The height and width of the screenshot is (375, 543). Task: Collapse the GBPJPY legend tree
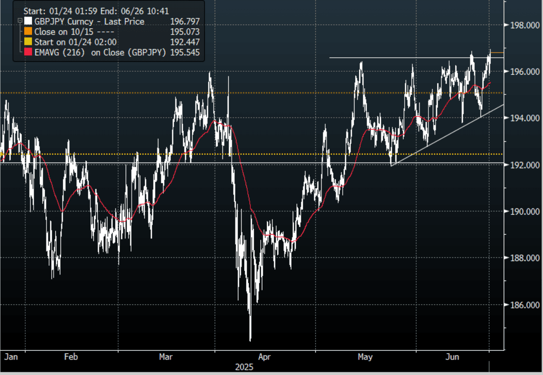19,21
